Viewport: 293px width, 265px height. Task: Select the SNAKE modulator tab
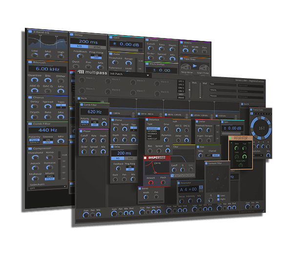point(181,98)
